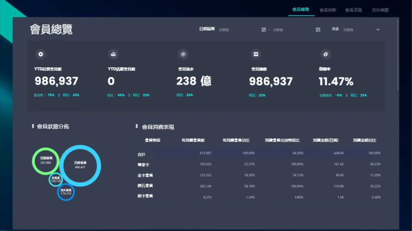Click the 復購率 coins icon

pyautogui.click(x=326, y=54)
